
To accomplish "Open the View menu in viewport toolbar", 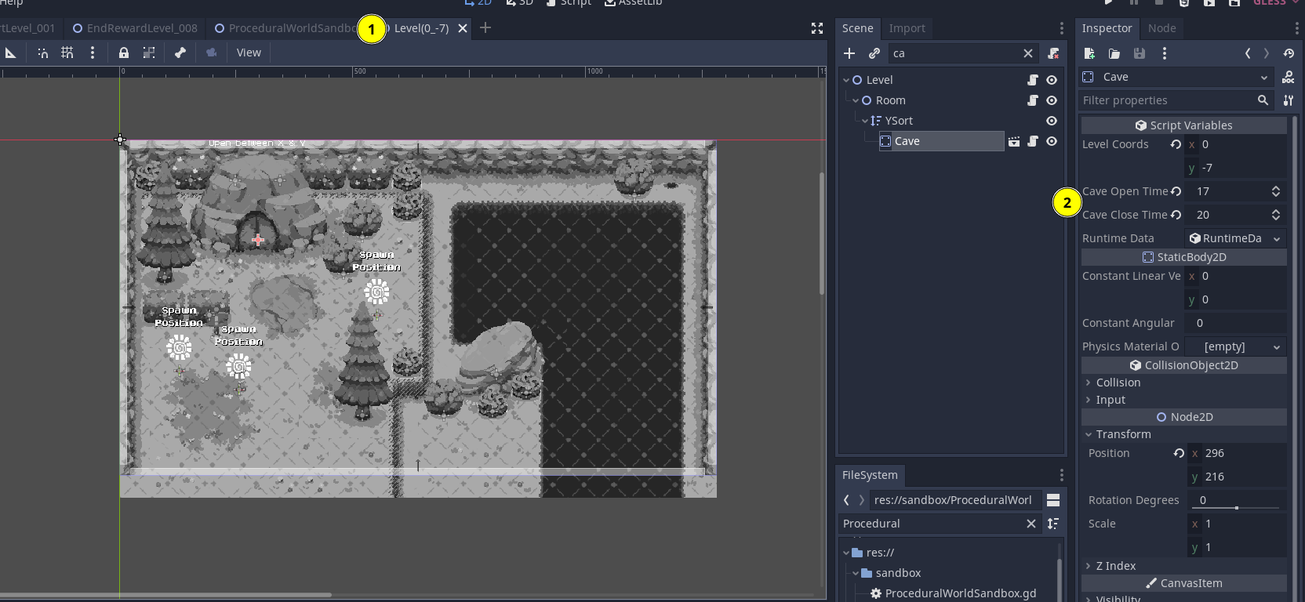I will [249, 53].
